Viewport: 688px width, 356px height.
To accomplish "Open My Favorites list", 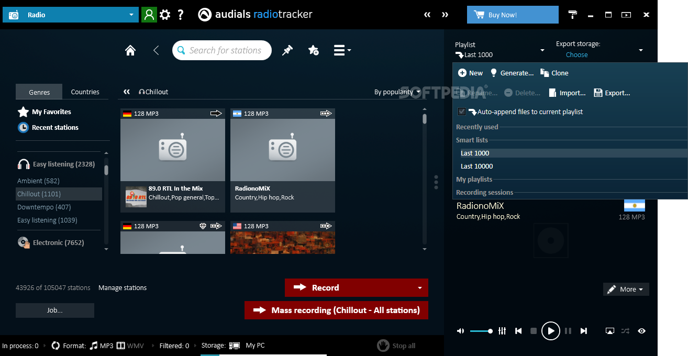I will pyautogui.click(x=45, y=112).
